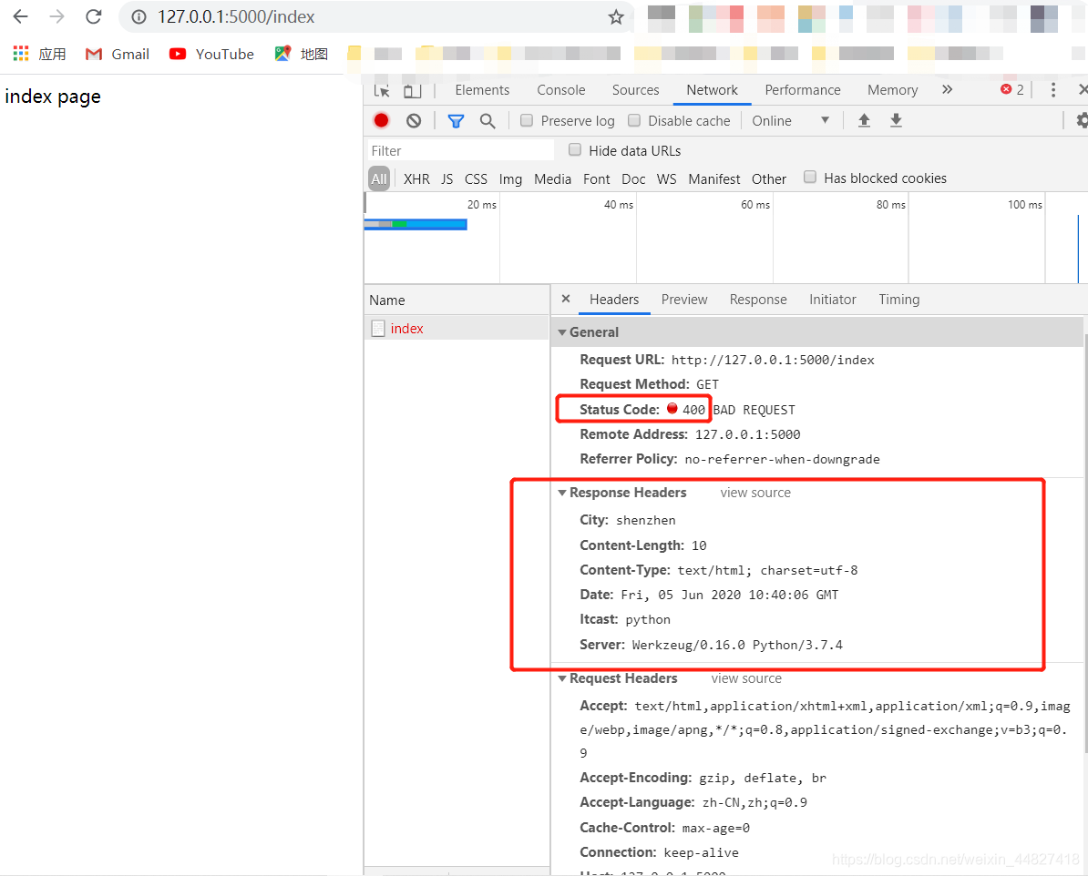Check Hide data URLs checkbox
Screen dimensions: 1088x876
coord(575,150)
